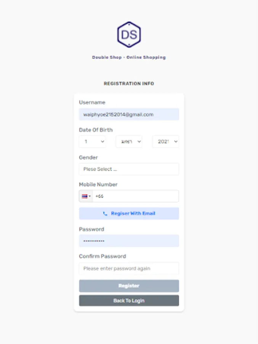This screenshot has width=258, height=344.
Task: Click the 'Regiser With Email' button text
Action: [x=133, y=214]
